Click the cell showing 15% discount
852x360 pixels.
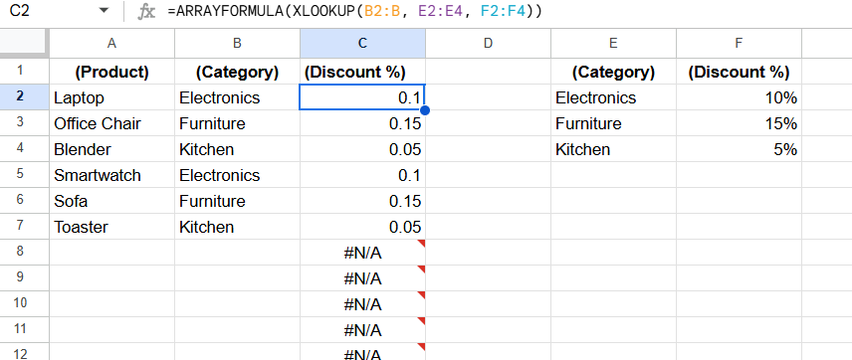pos(739,123)
